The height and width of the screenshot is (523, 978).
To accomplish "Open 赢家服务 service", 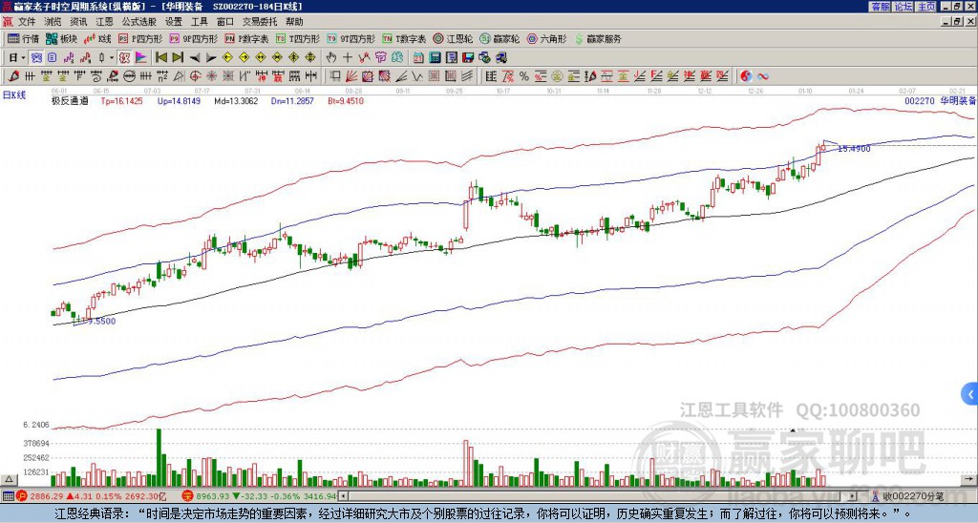I will 598,38.
